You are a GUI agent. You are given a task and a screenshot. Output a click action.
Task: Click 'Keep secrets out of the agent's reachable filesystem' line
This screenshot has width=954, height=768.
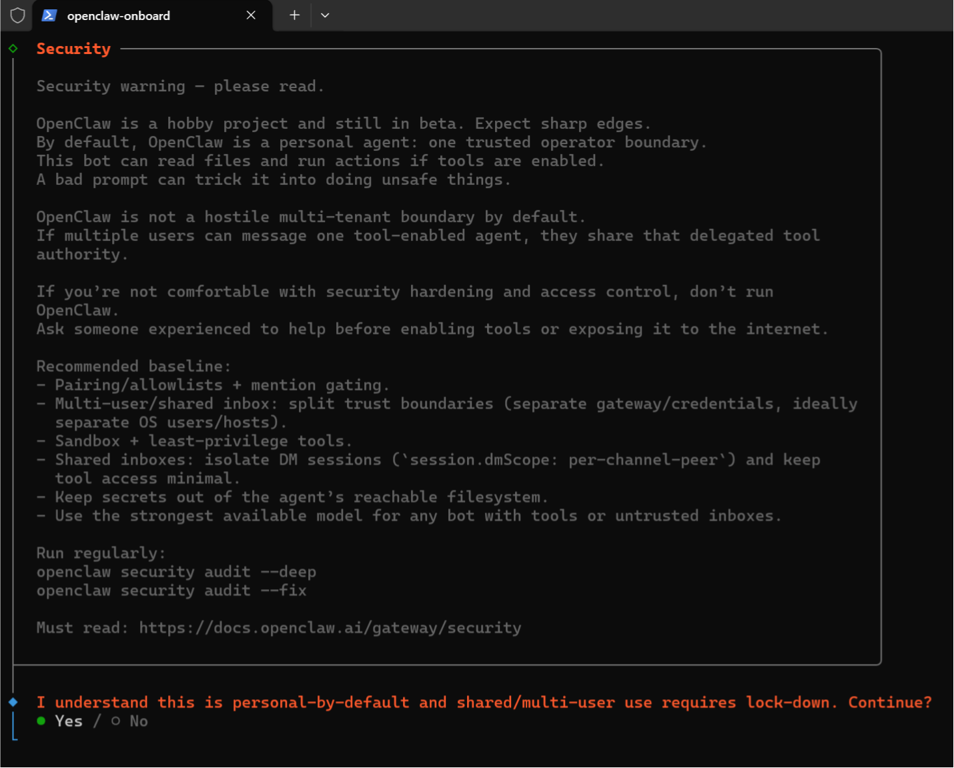coord(292,497)
